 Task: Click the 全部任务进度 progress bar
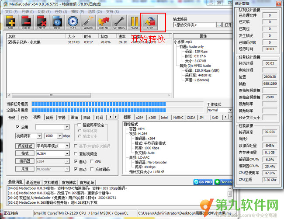118,110
